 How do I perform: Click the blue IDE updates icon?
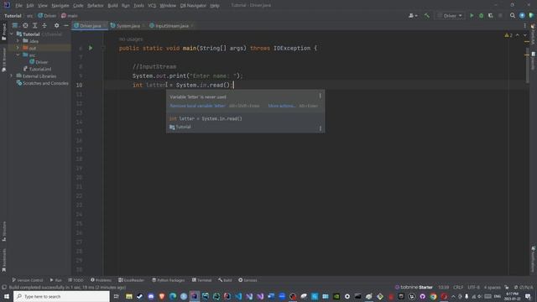(522, 16)
